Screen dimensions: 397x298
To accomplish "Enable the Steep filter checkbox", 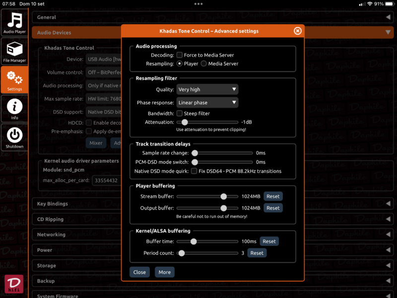I will (180, 113).
